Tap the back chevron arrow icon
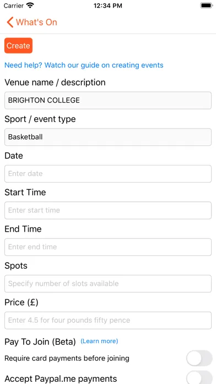Image resolution: width=216 pixels, height=384 pixels. (x=10, y=22)
